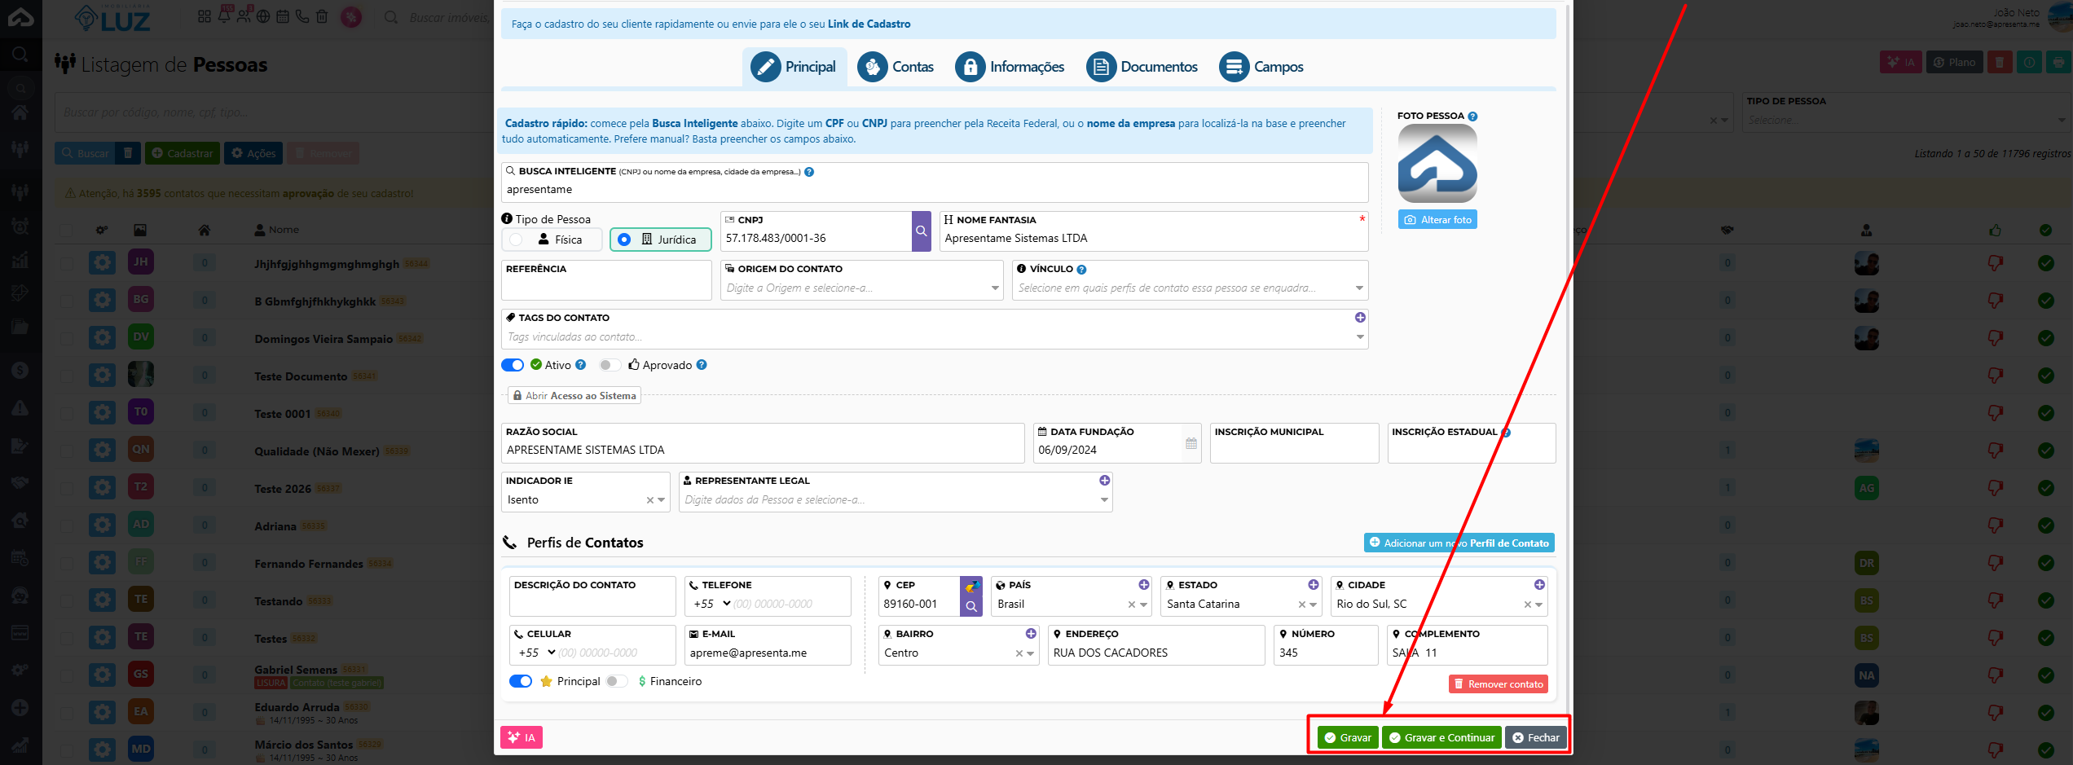Click the pink AI sparkle circle in top bar
This screenshot has width=2073, height=765.
tap(351, 16)
